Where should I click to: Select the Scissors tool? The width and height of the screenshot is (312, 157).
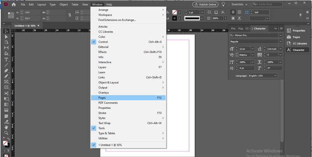[6, 93]
